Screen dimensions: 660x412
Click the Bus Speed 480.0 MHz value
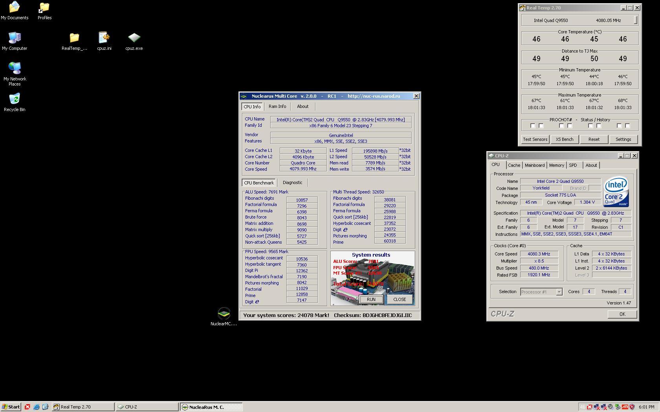point(539,268)
